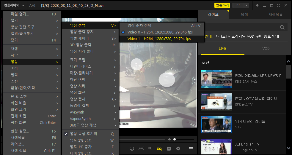Open 환경 설정... menu item
This screenshot has width=292, height=155.
tap(32, 131)
